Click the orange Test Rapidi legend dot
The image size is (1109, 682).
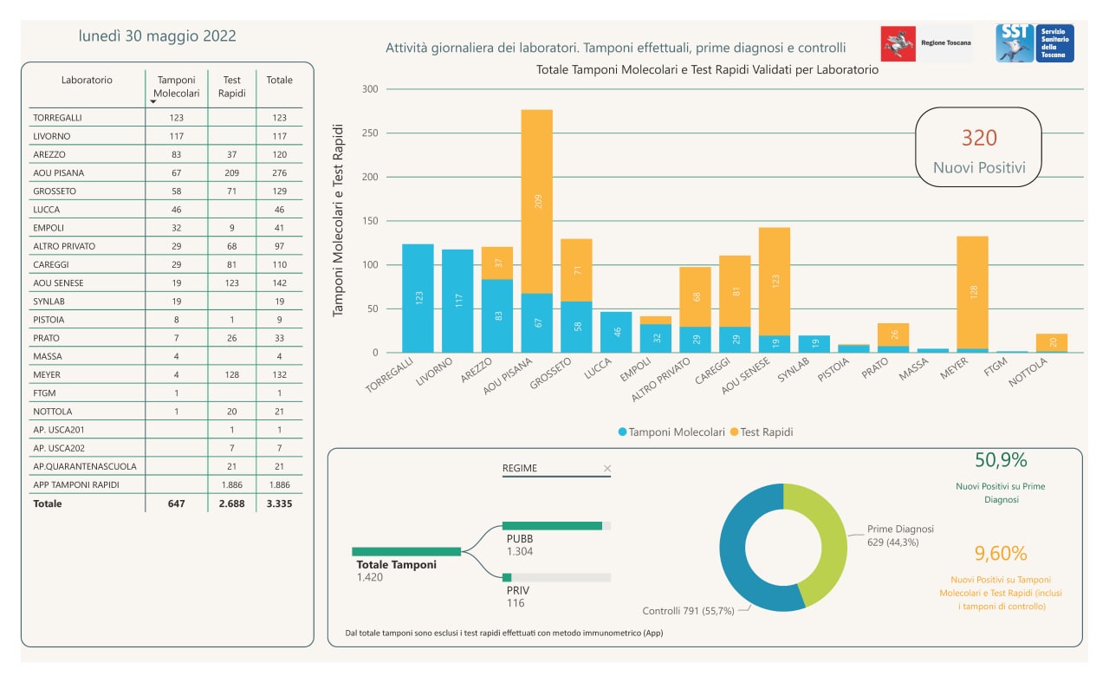734,432
